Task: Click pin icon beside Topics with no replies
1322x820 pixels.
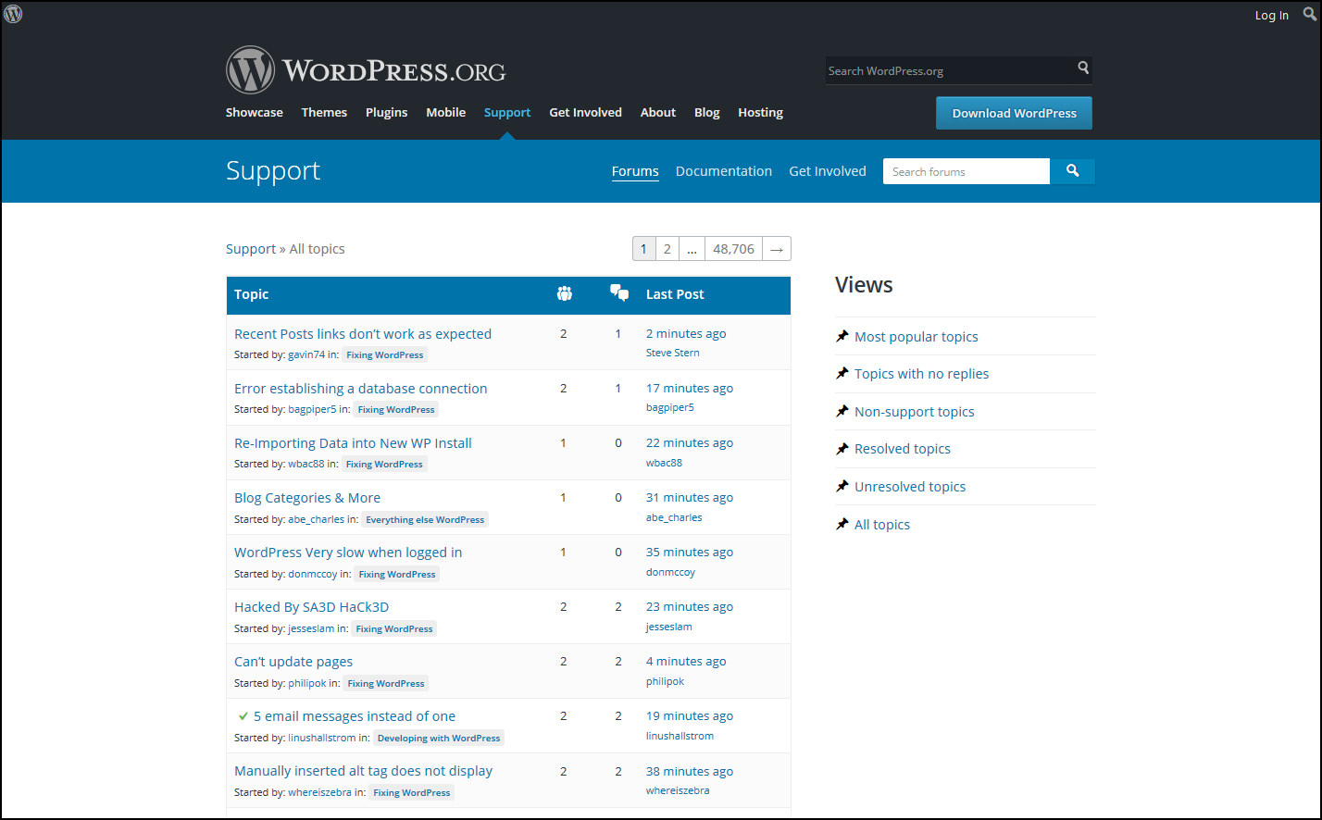Action: (842, 374)
